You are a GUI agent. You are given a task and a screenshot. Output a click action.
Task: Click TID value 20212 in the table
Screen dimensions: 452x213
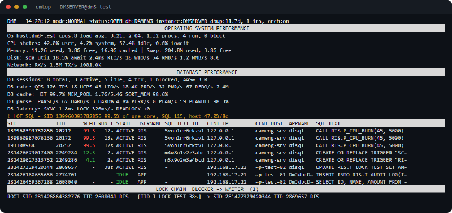click(63, 131)
